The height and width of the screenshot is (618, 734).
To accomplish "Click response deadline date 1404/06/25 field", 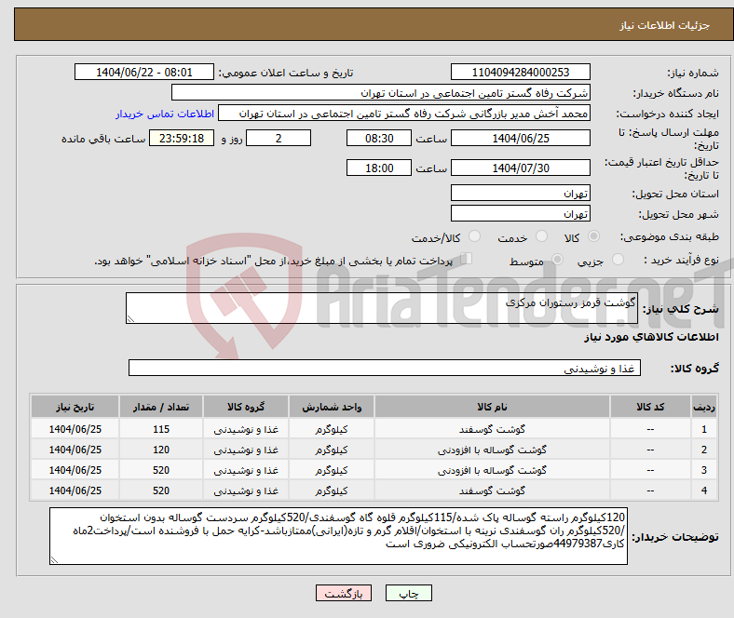I will point(520,138).
